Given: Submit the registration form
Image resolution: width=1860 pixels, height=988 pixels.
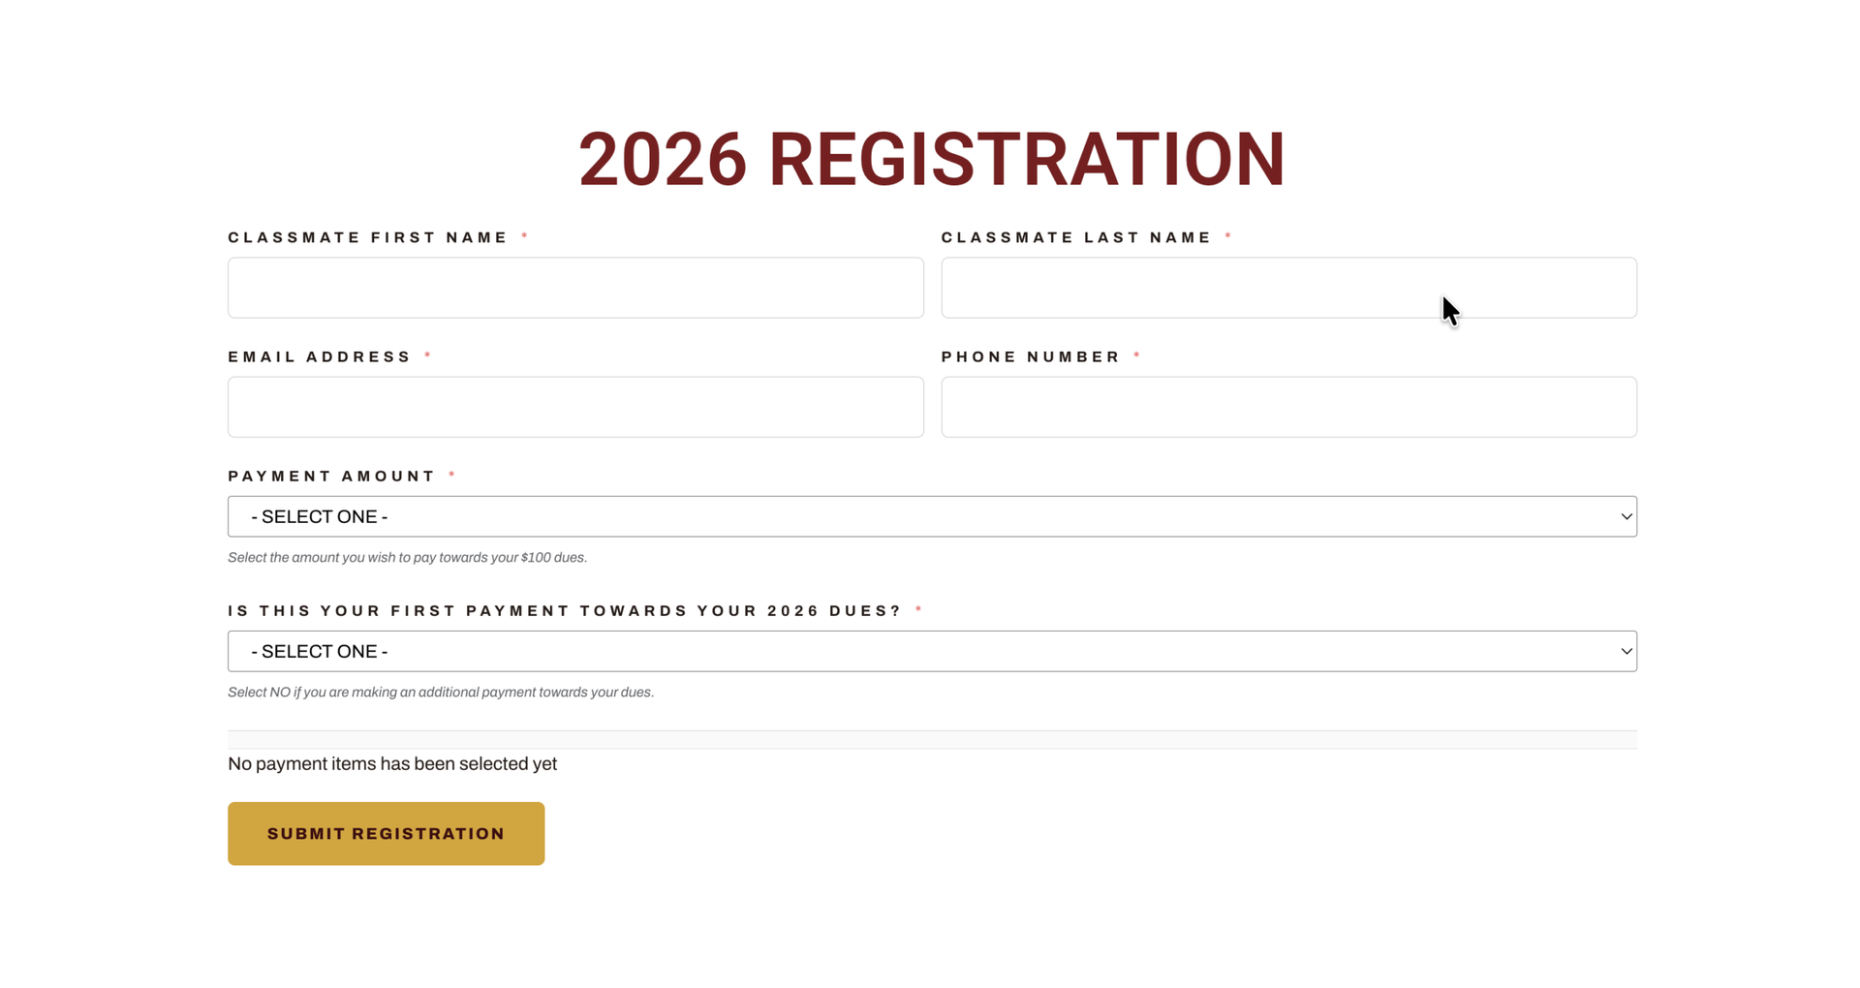Looking at the screenshot, I should tap(386, 834).
